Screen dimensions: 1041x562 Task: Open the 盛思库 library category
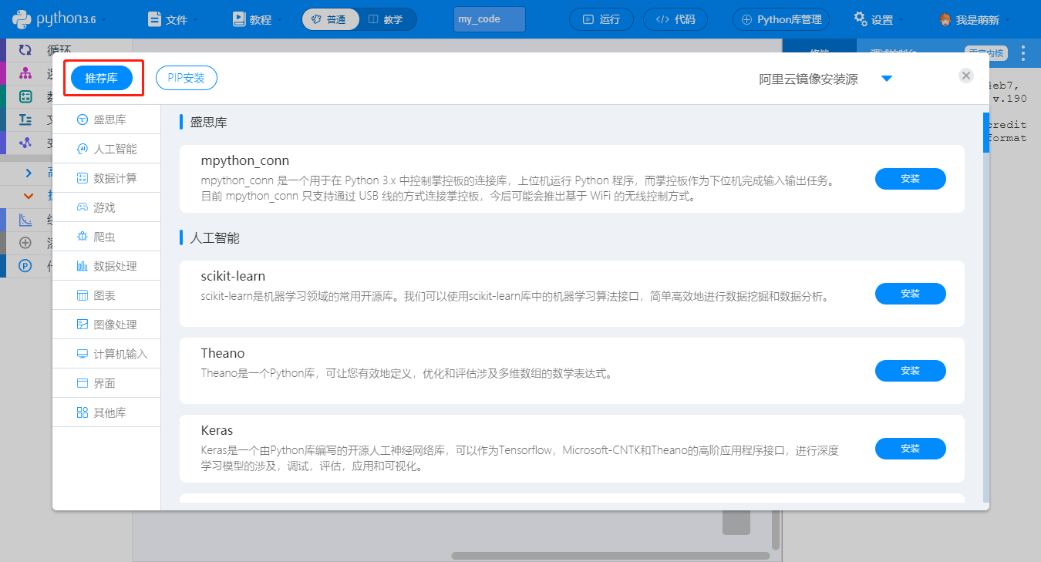click(x=106, y=119)
